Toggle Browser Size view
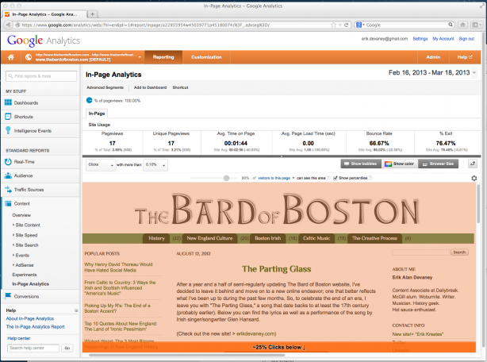 [439, 164]
